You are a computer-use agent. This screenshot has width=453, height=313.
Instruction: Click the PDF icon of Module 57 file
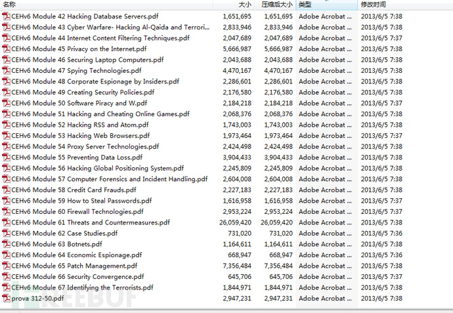(x=6, y=179)
